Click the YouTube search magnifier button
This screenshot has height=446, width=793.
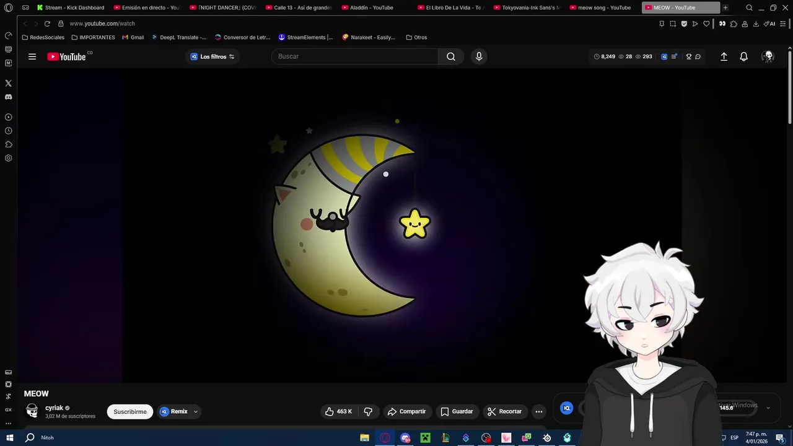(451, 56)
